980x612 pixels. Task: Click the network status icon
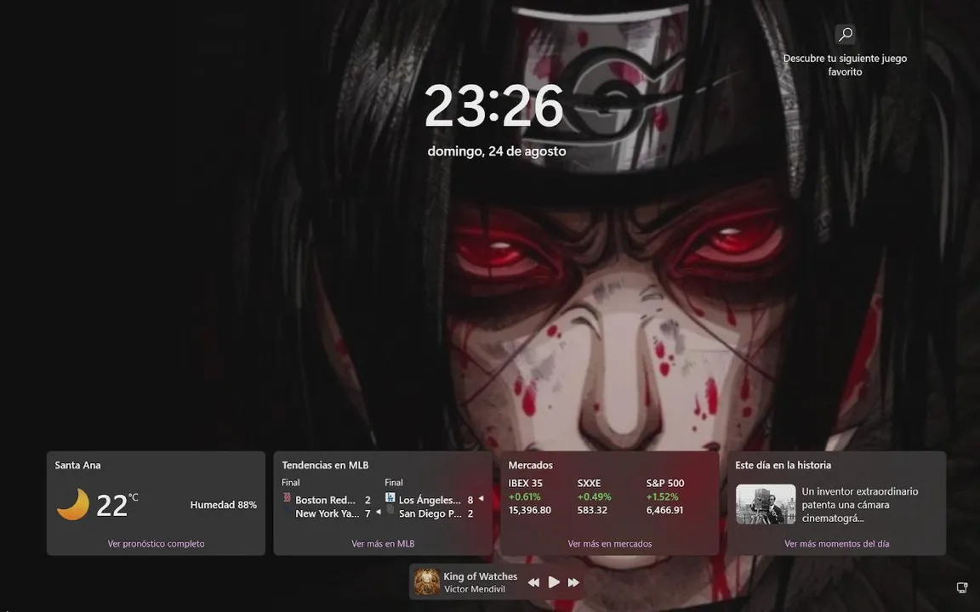(962, 587)
